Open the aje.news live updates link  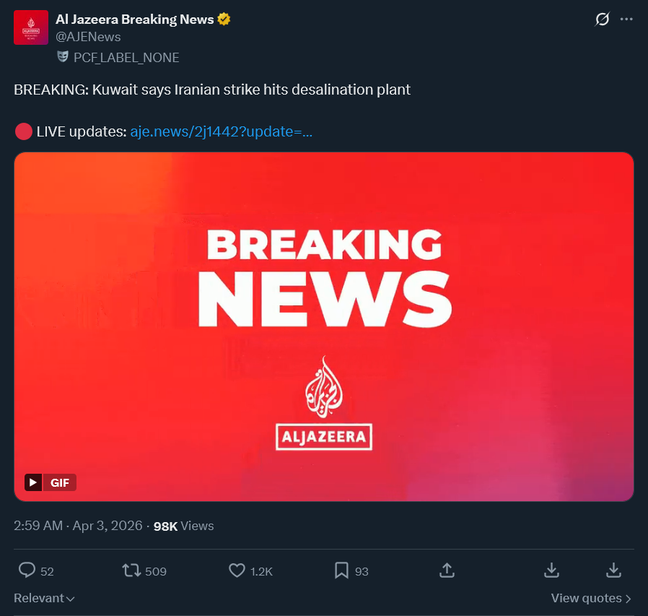tap(221, 131)
